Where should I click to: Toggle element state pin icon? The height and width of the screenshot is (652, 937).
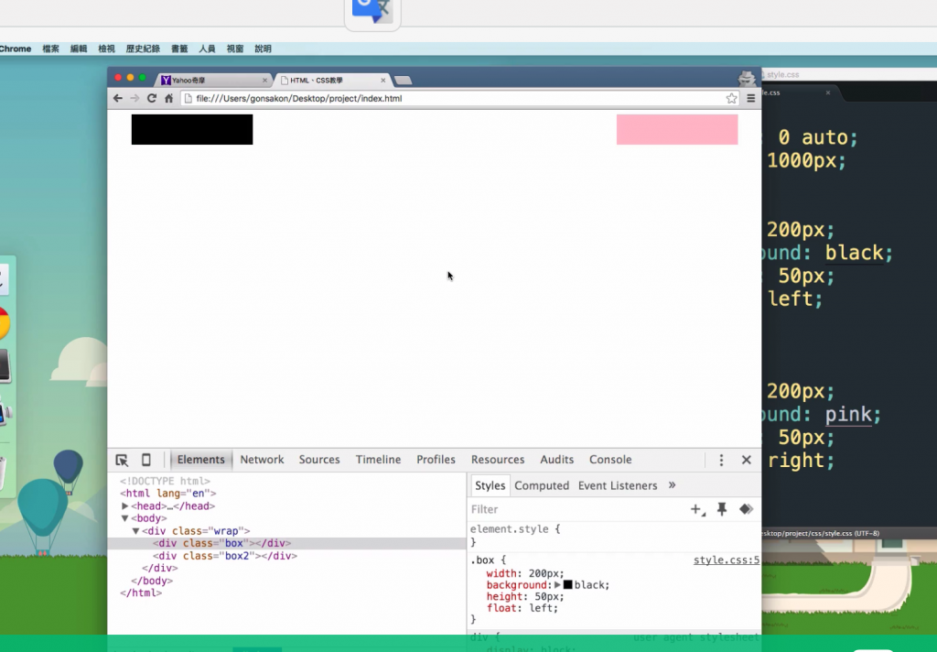click(x=722, y=509)
